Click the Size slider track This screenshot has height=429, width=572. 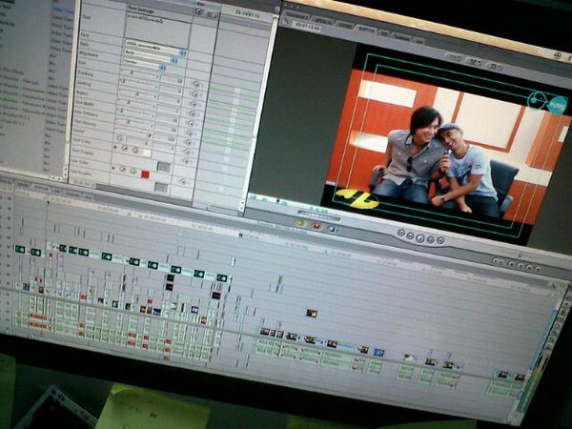pyautogui.click(x=140, y=74)
